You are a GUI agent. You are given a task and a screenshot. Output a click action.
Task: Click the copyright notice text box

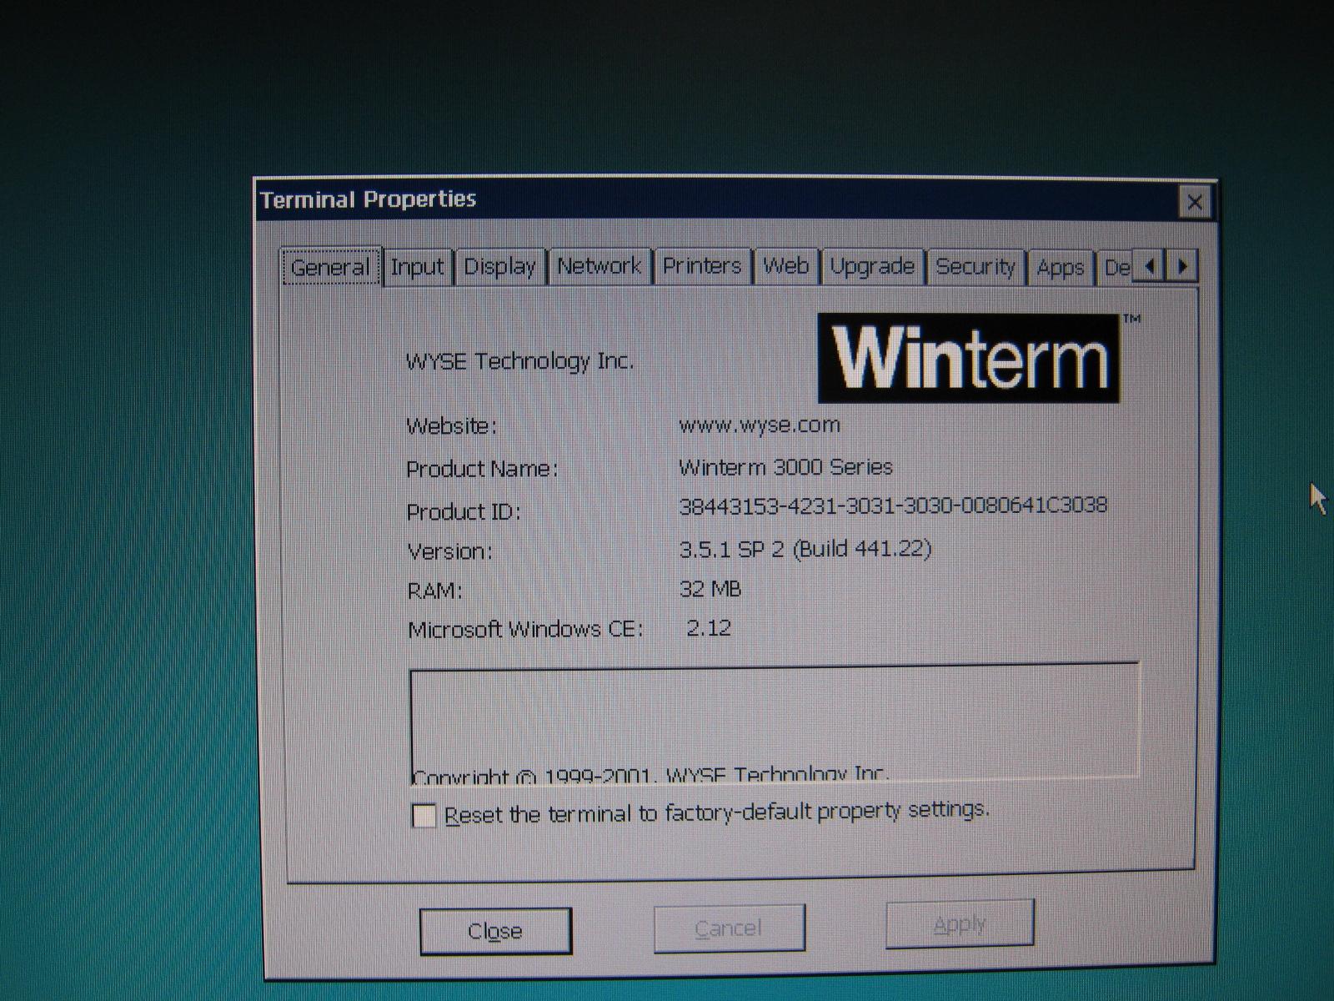pos(775,722)
